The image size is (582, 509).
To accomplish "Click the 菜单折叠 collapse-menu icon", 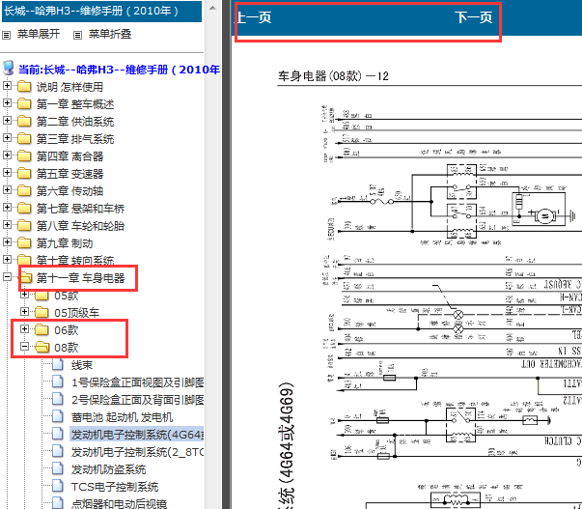I will (77, 36).
